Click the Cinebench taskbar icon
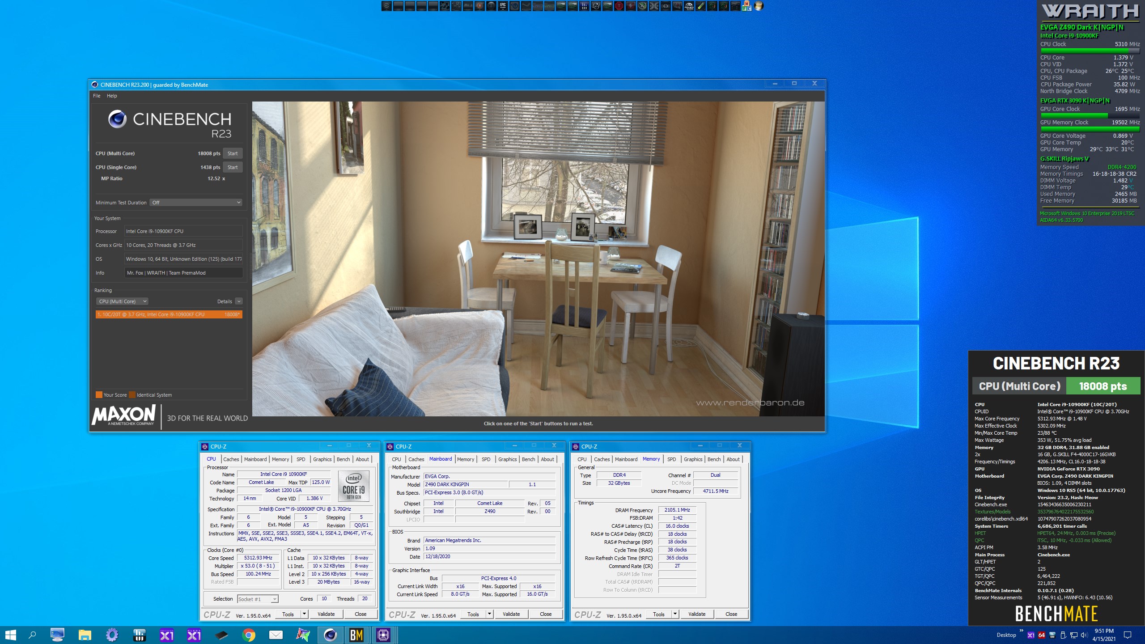The image size is (1145, 644). pos(330,635)
